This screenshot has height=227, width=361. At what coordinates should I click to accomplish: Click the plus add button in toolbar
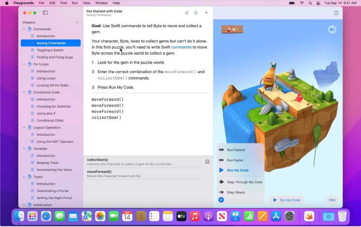(206, 13)
